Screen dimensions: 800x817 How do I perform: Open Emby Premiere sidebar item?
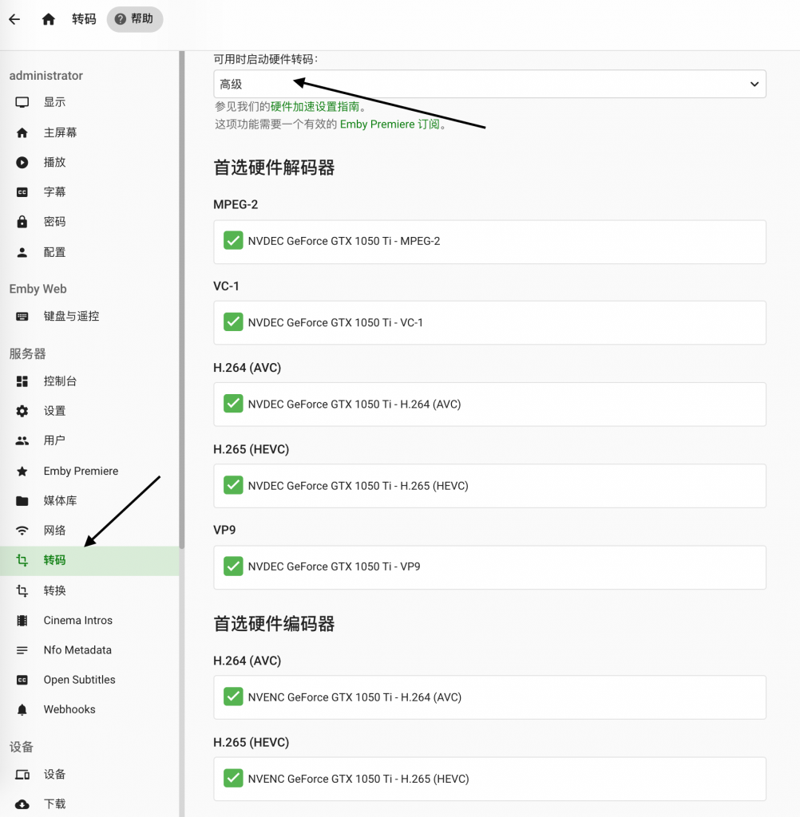80,471
